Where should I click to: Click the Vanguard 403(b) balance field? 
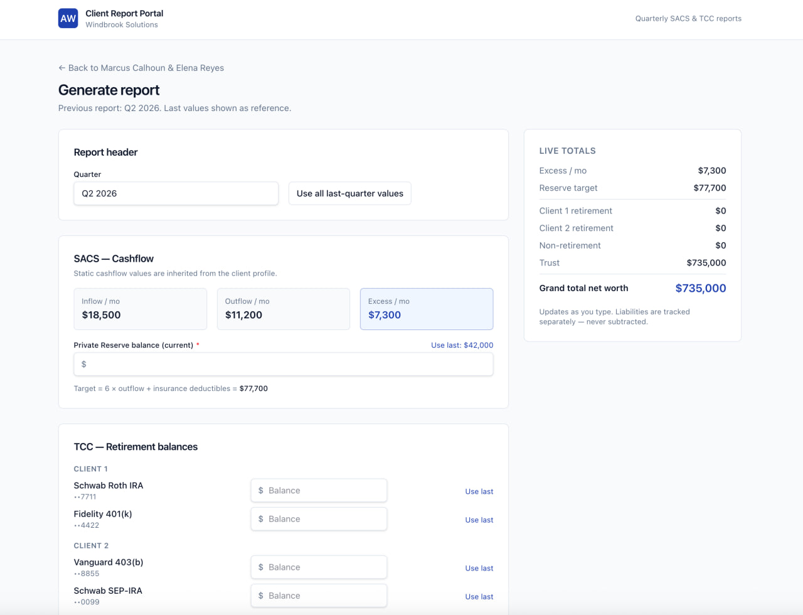[x=319, y=567]
